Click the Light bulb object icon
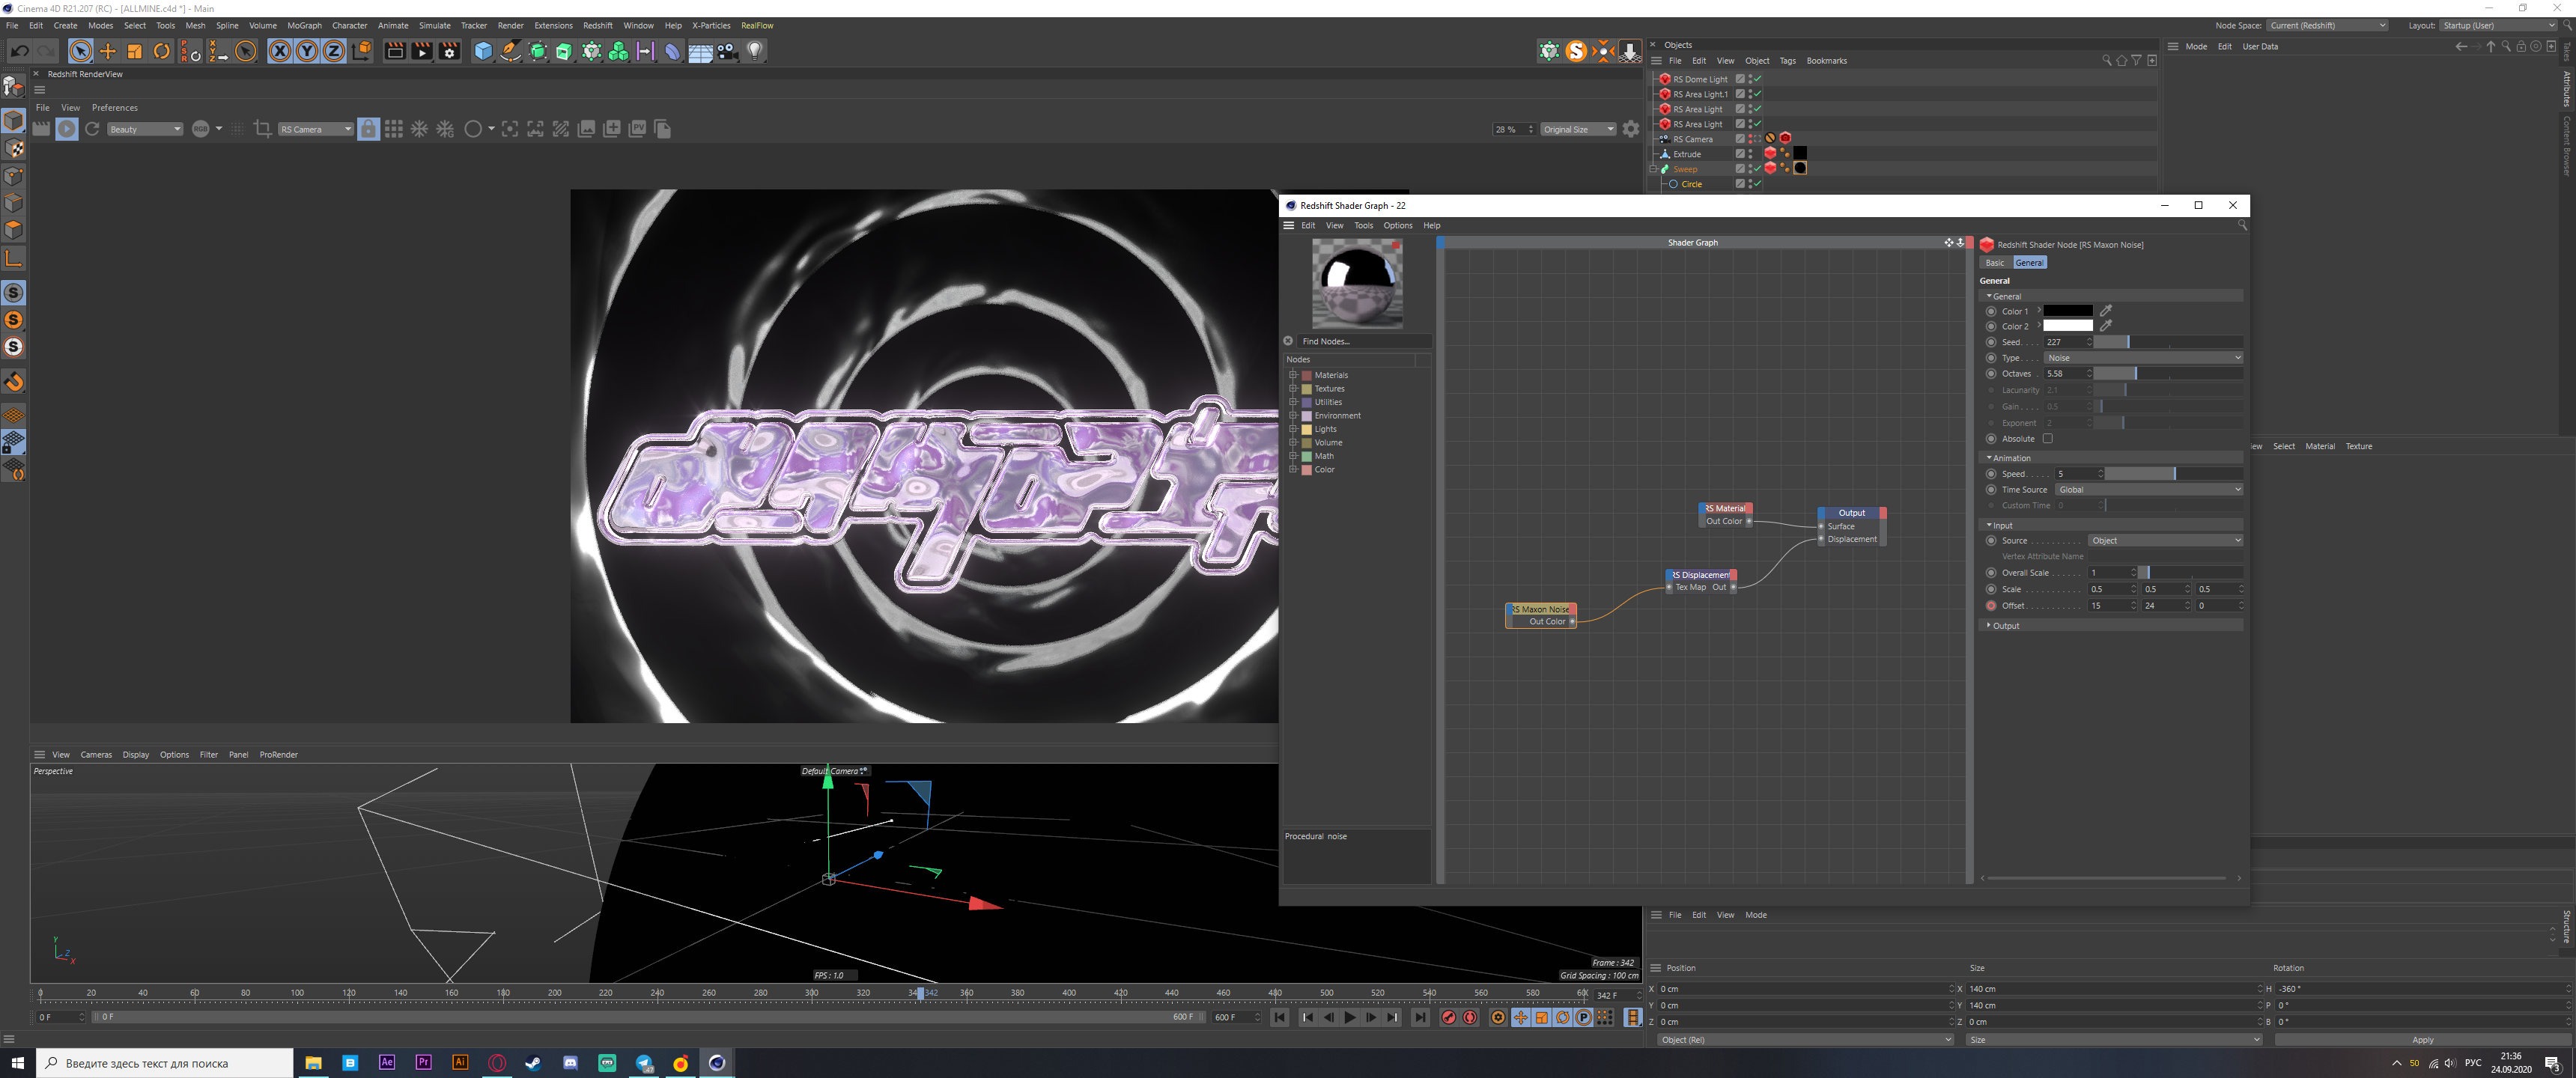2576x1078 pixels. pos(755,51)
